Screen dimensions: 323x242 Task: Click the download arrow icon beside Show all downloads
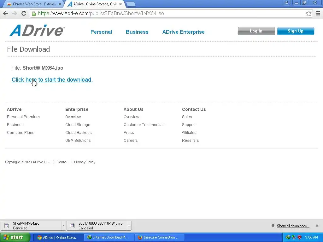tap(273, 226)
